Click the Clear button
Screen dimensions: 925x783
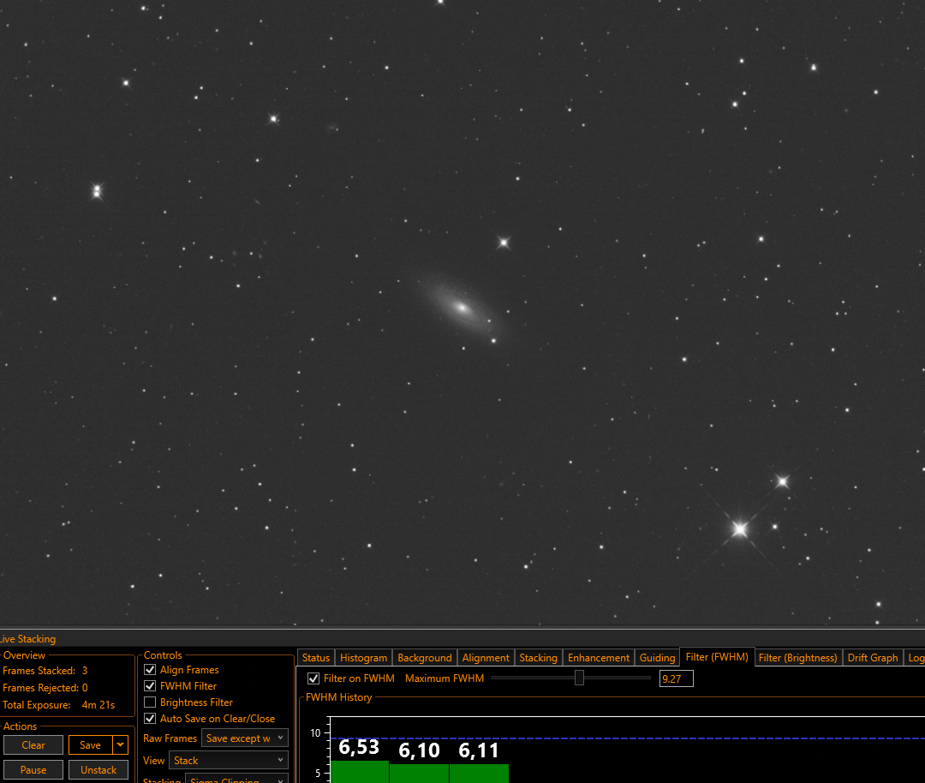(x=33, y=744)
